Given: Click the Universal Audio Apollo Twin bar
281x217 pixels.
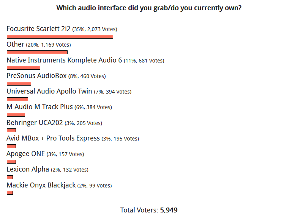Looking at the screenshot, I should (x=17, y=99).
